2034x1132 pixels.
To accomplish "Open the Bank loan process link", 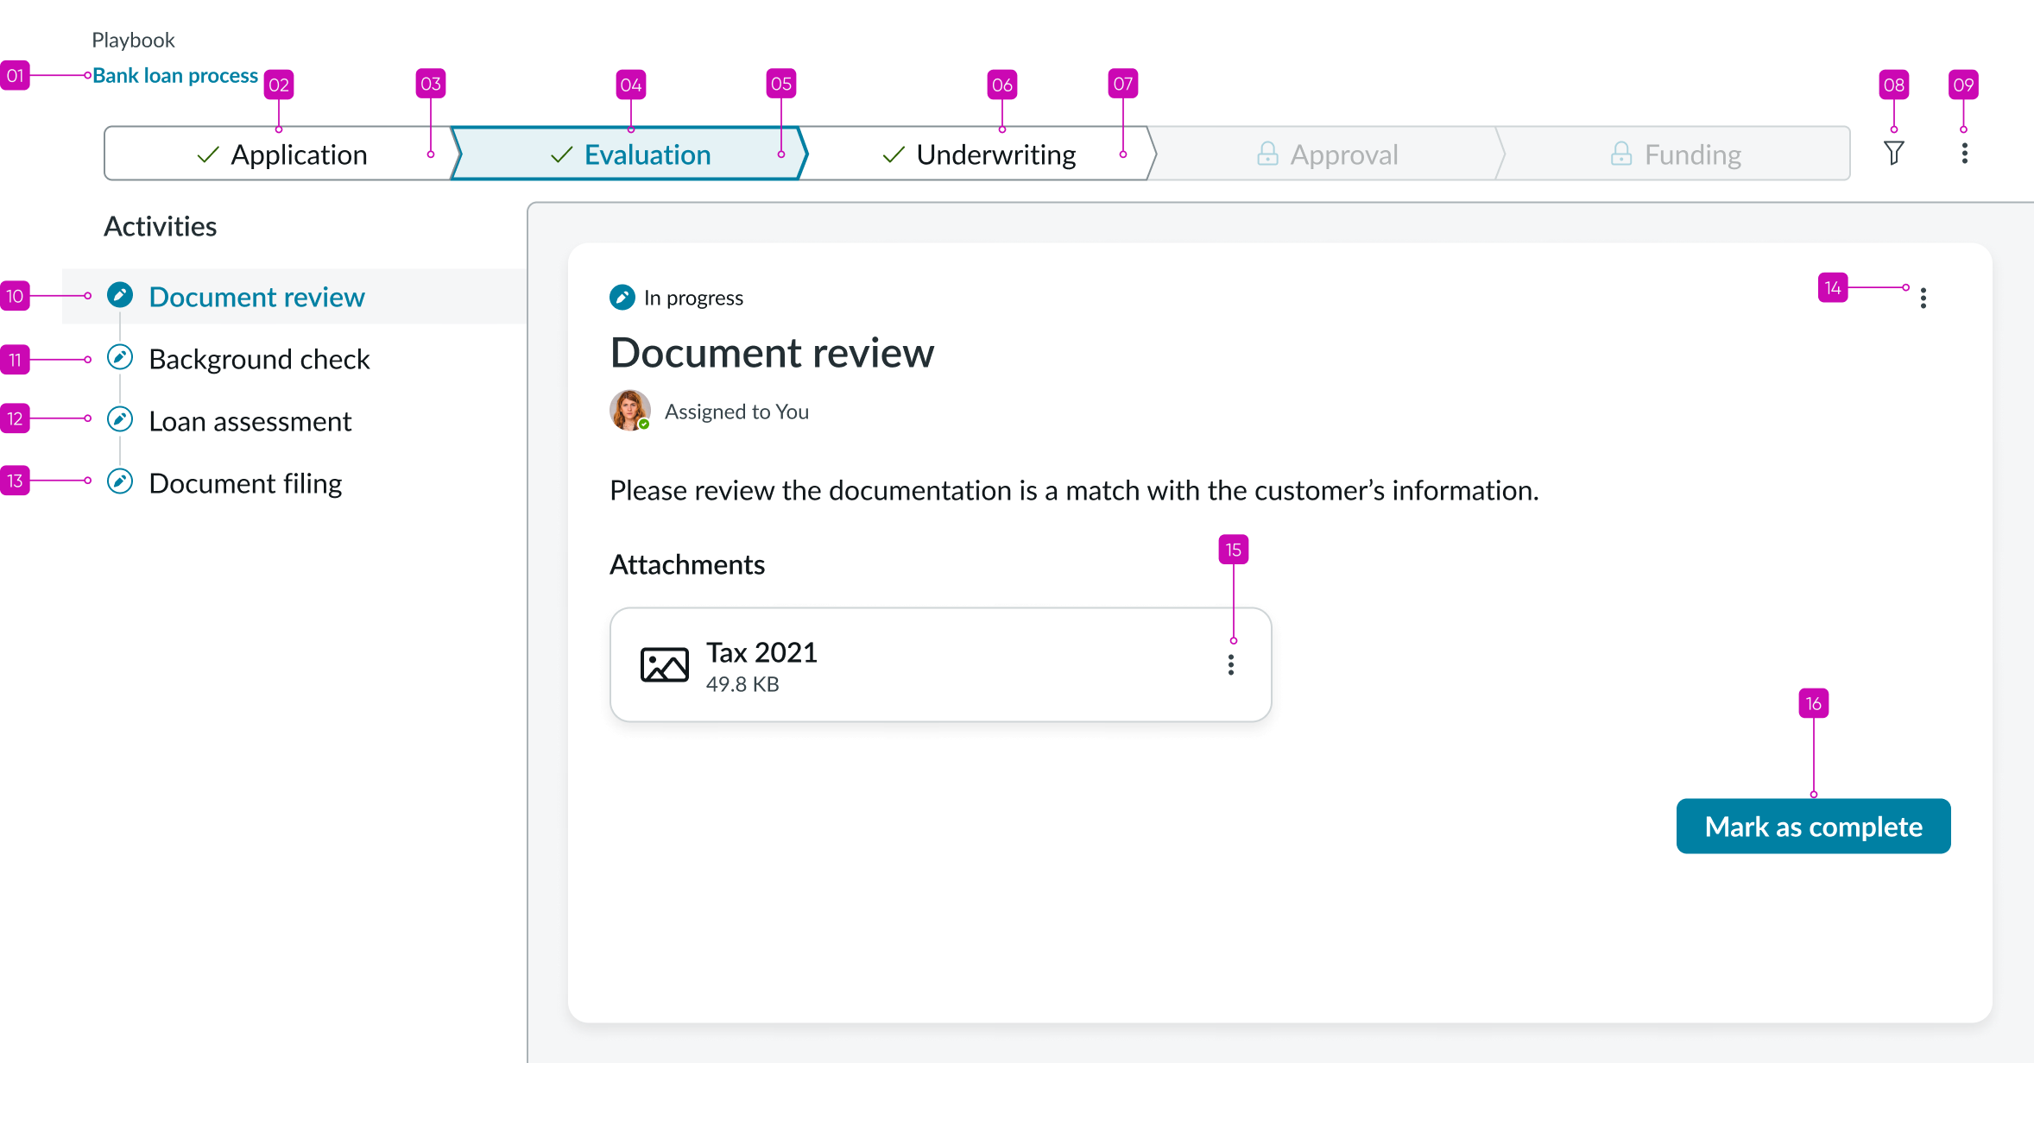I will [x=175, y=76].
